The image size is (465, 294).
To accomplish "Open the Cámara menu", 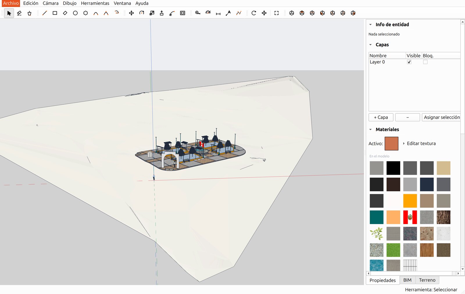I will tap(51, 3).
